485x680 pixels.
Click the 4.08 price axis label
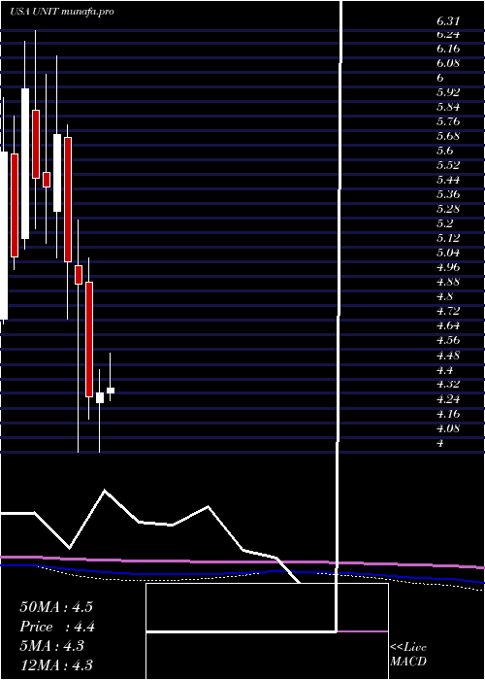(448, 429)
